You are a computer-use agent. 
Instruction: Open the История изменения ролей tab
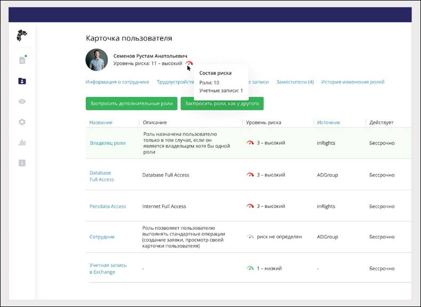click(x=353, y=82)
